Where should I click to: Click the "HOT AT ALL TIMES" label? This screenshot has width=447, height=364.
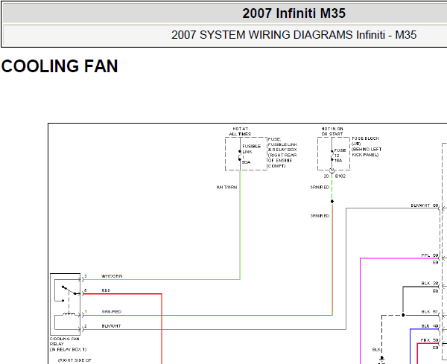pos(240,131)
